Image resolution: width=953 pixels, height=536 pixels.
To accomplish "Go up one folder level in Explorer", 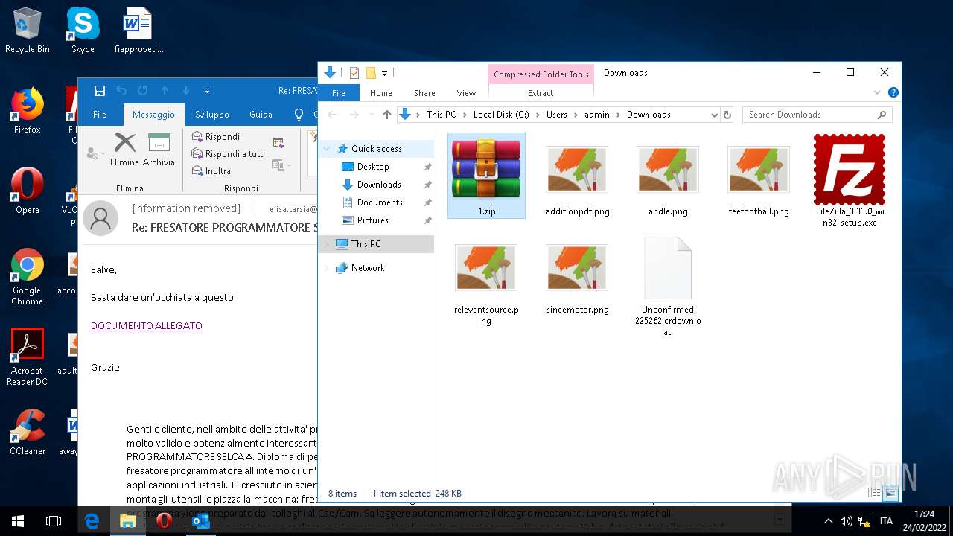I will tap(386, 115).
